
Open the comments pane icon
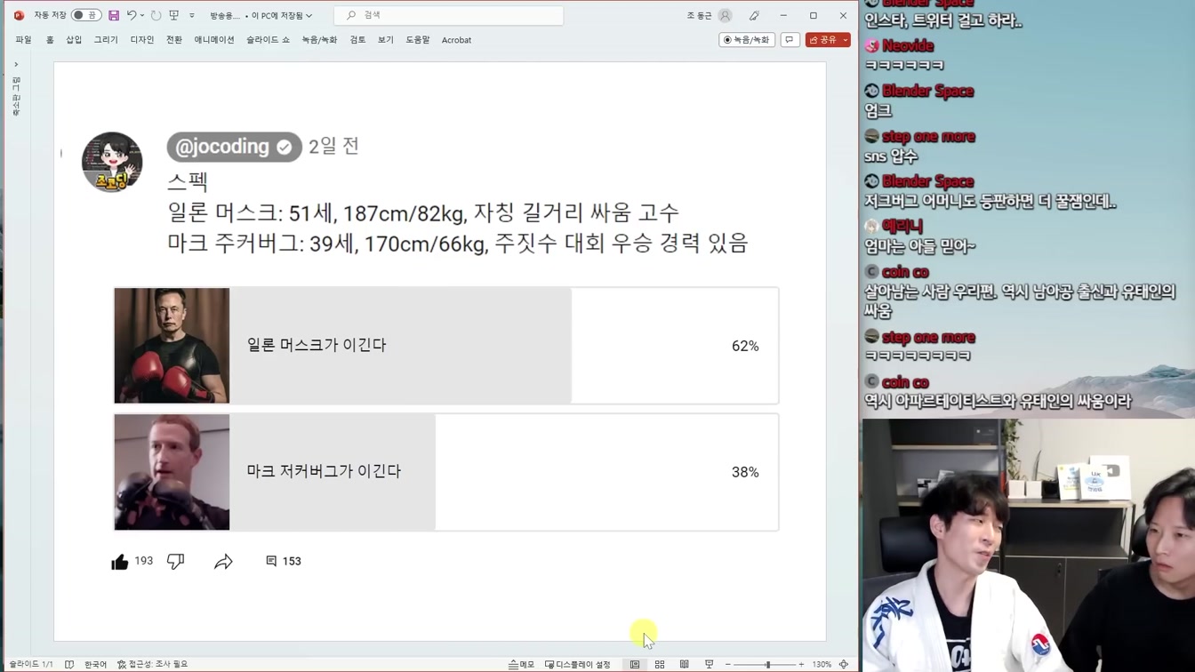(x=790, y=40)
